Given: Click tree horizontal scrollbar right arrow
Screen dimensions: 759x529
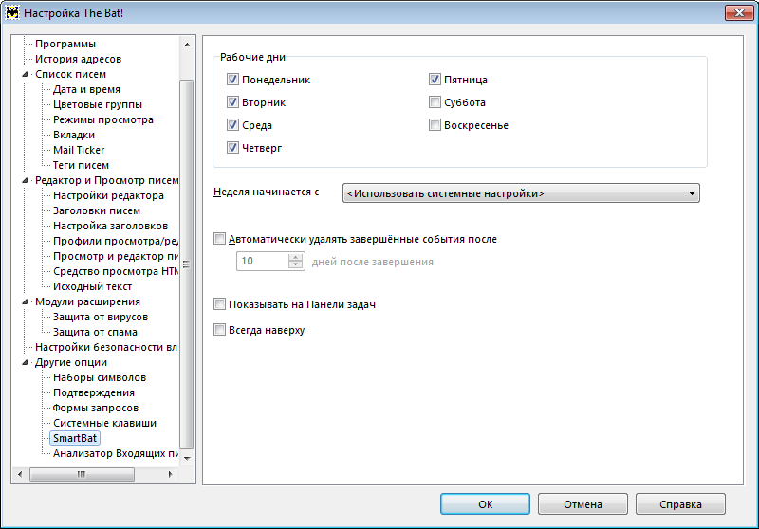Looking at the screenshot, I should [171, 474].
